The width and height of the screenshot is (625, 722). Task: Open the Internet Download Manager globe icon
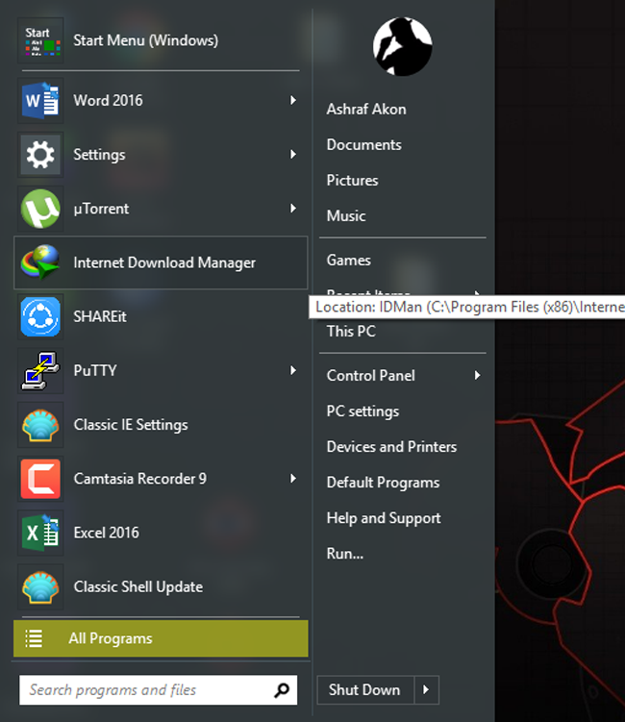tap(40, 262)
